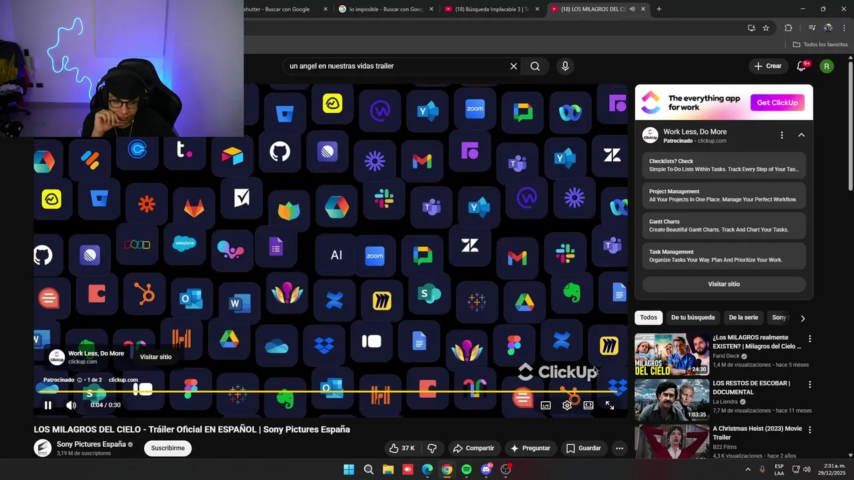854x480 pixels.
Task: Open Windows taskbar search
Action: click(x=368, y=469)
